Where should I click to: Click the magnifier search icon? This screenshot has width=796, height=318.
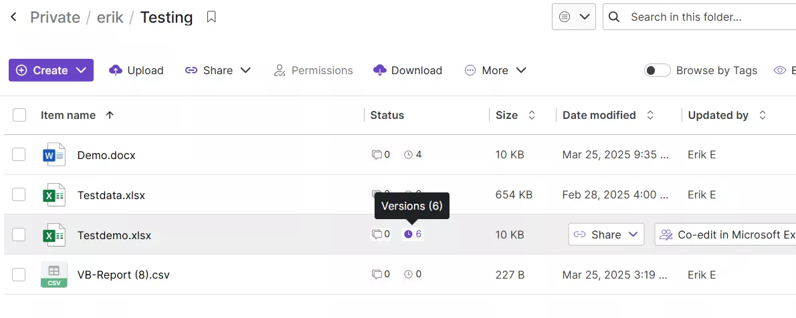(x=614, y=17)
